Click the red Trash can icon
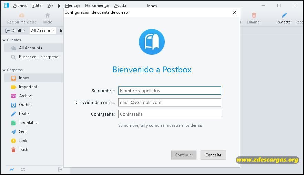The width and height of the screenshot is (304, 175). click(x=13, y=150)
